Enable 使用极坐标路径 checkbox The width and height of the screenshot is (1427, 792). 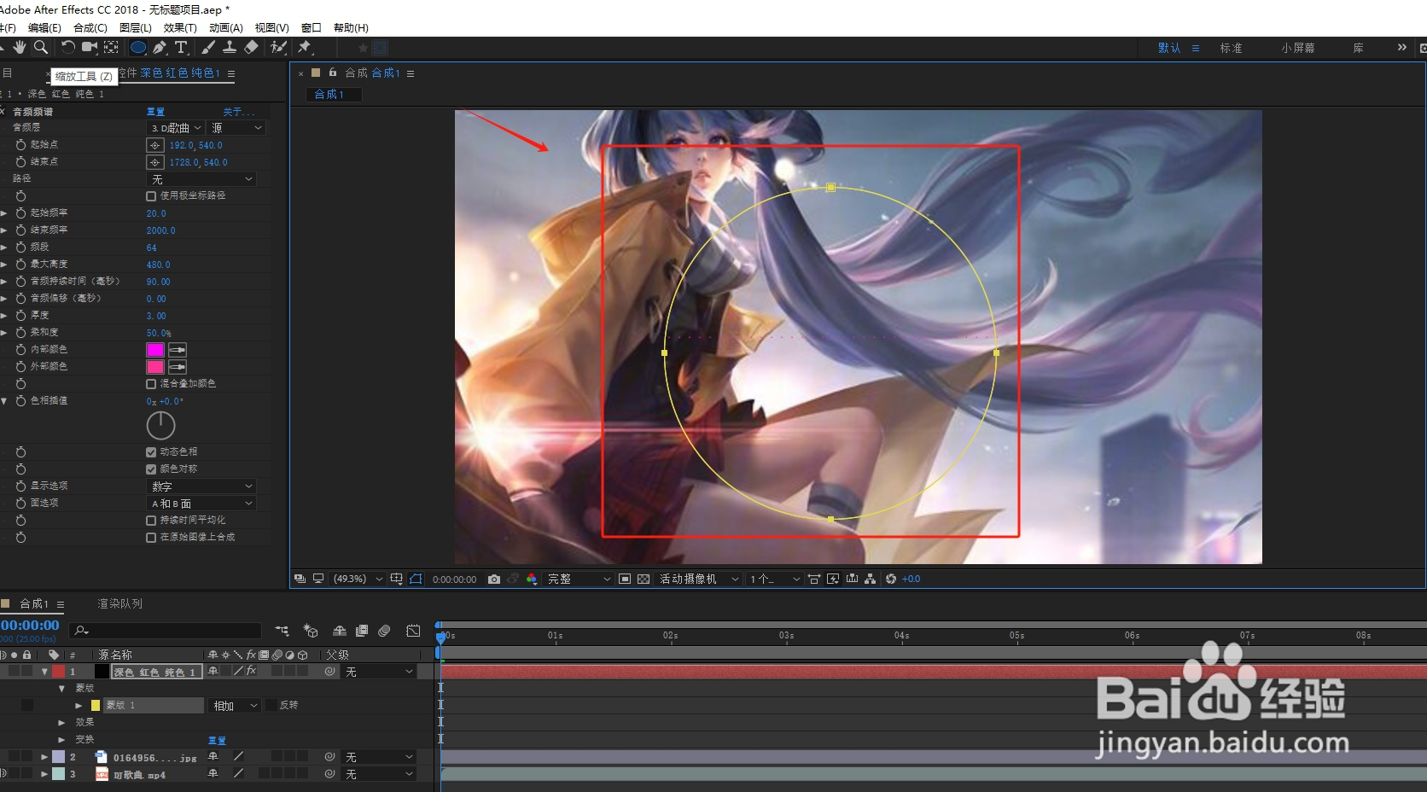pyautogui.click(x=151, y=196)
